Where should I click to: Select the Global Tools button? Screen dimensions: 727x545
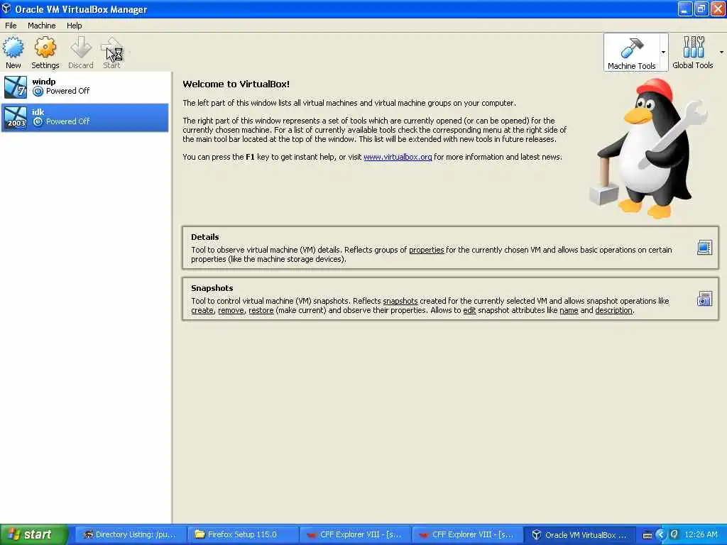693,53
